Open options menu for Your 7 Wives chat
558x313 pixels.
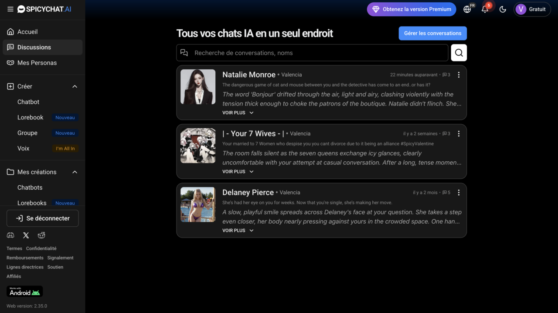click(459, 134)
